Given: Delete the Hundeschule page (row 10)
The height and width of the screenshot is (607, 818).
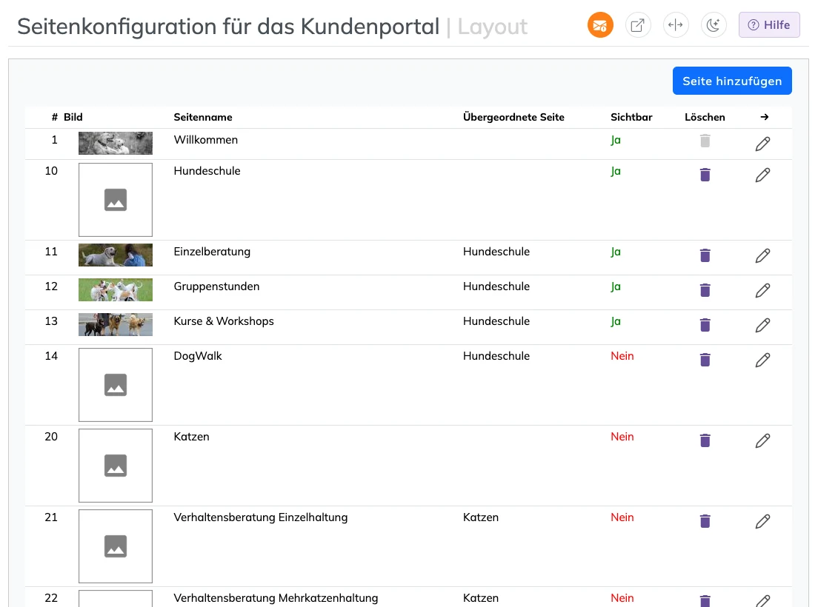Looking at the screenshot, I should pos(705,175).
